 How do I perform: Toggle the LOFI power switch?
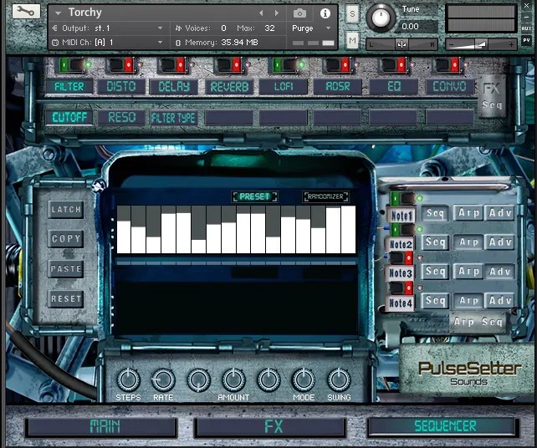click(285, 65)
